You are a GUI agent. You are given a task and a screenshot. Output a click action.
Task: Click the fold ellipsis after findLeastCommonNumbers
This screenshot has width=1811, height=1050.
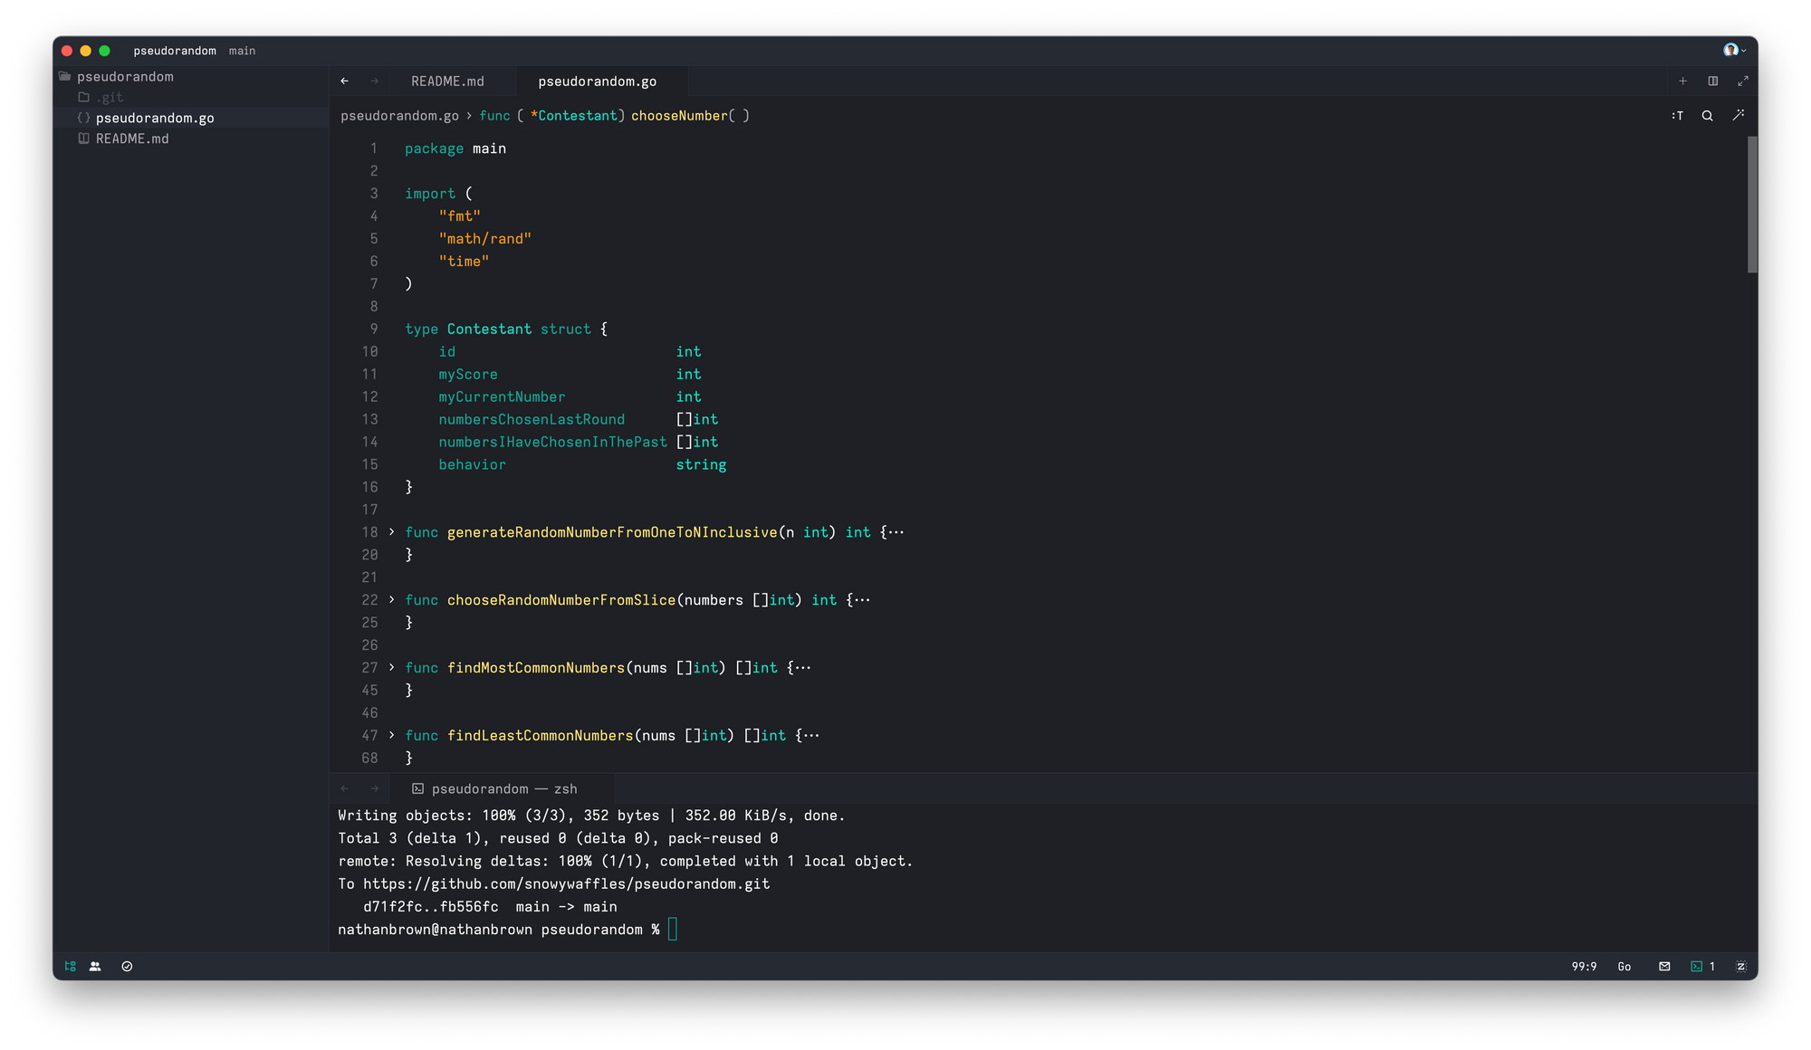click(x=811, y=737)
